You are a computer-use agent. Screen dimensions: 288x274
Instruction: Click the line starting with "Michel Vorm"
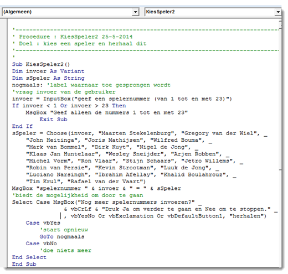pyautogui.click(x=135, y=161)
